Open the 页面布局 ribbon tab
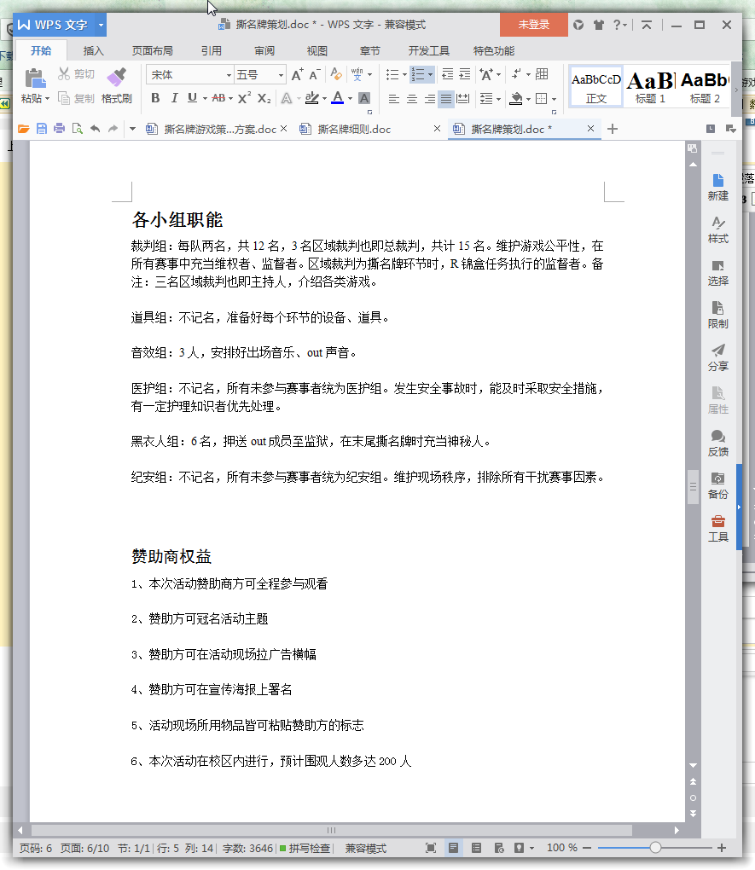755x870 pixels. 152,51
